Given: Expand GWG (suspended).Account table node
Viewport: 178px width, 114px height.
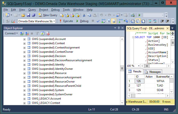Looking at the screenshot, I should click(24, 39).
